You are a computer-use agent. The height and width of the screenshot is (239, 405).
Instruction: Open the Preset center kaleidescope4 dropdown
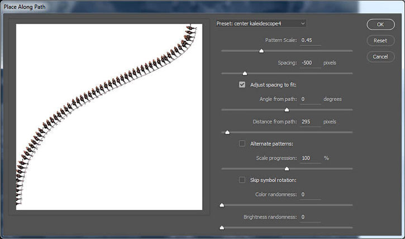(x=261, y=23)
